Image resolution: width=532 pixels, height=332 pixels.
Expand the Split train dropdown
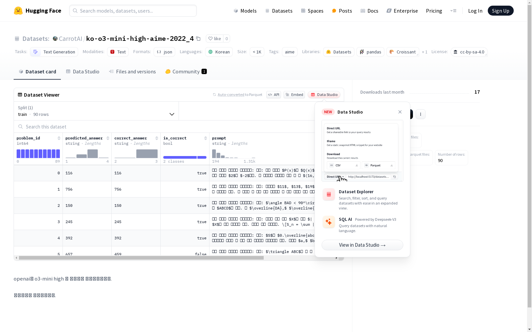(96, 111)
